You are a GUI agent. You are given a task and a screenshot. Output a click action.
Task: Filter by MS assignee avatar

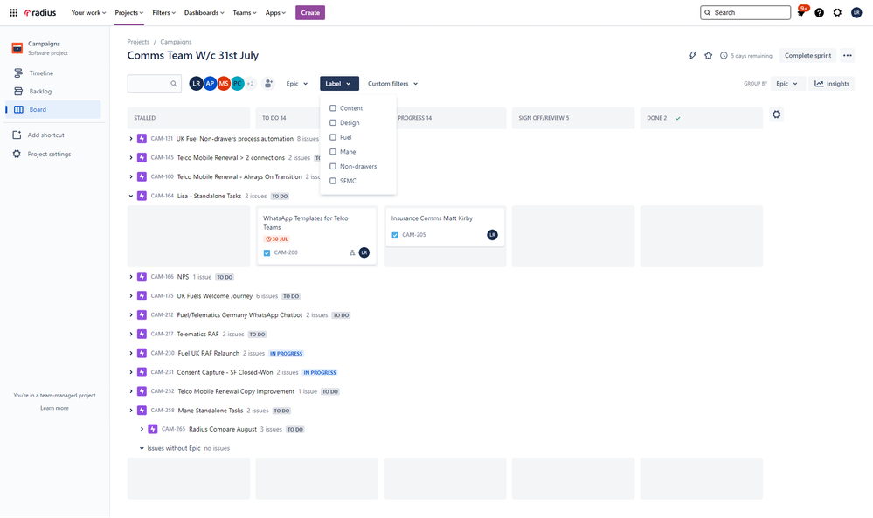click(223, 84)
